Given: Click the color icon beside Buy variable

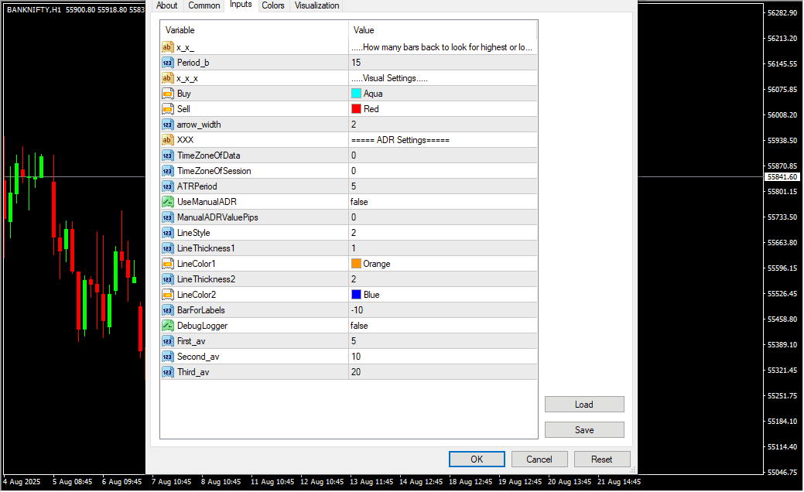Looking at the screenshot, I should [x=167, y=94].
